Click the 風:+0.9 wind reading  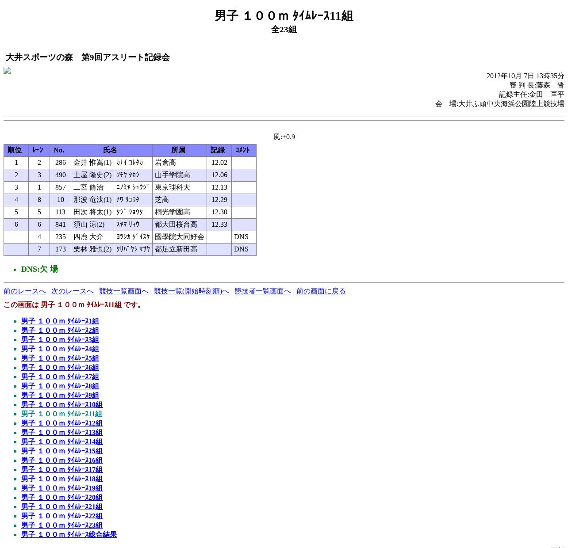[x=284, y=137]
